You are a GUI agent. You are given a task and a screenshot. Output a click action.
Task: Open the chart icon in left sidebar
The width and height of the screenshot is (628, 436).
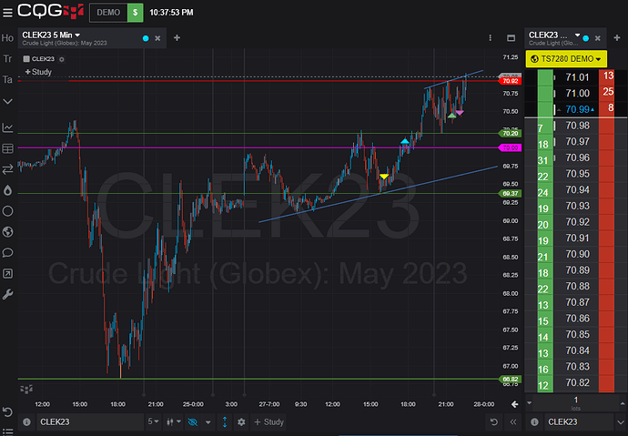[x=8, y=128]
